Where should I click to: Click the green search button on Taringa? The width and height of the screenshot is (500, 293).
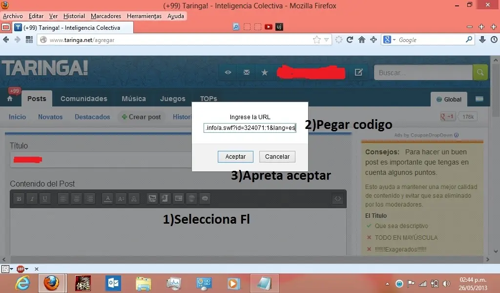click(x=480, y=72)
